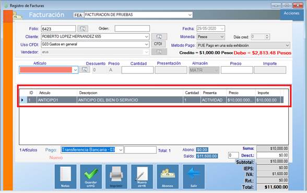
Task: Click the Descuento value field
Action: (99, 70)
